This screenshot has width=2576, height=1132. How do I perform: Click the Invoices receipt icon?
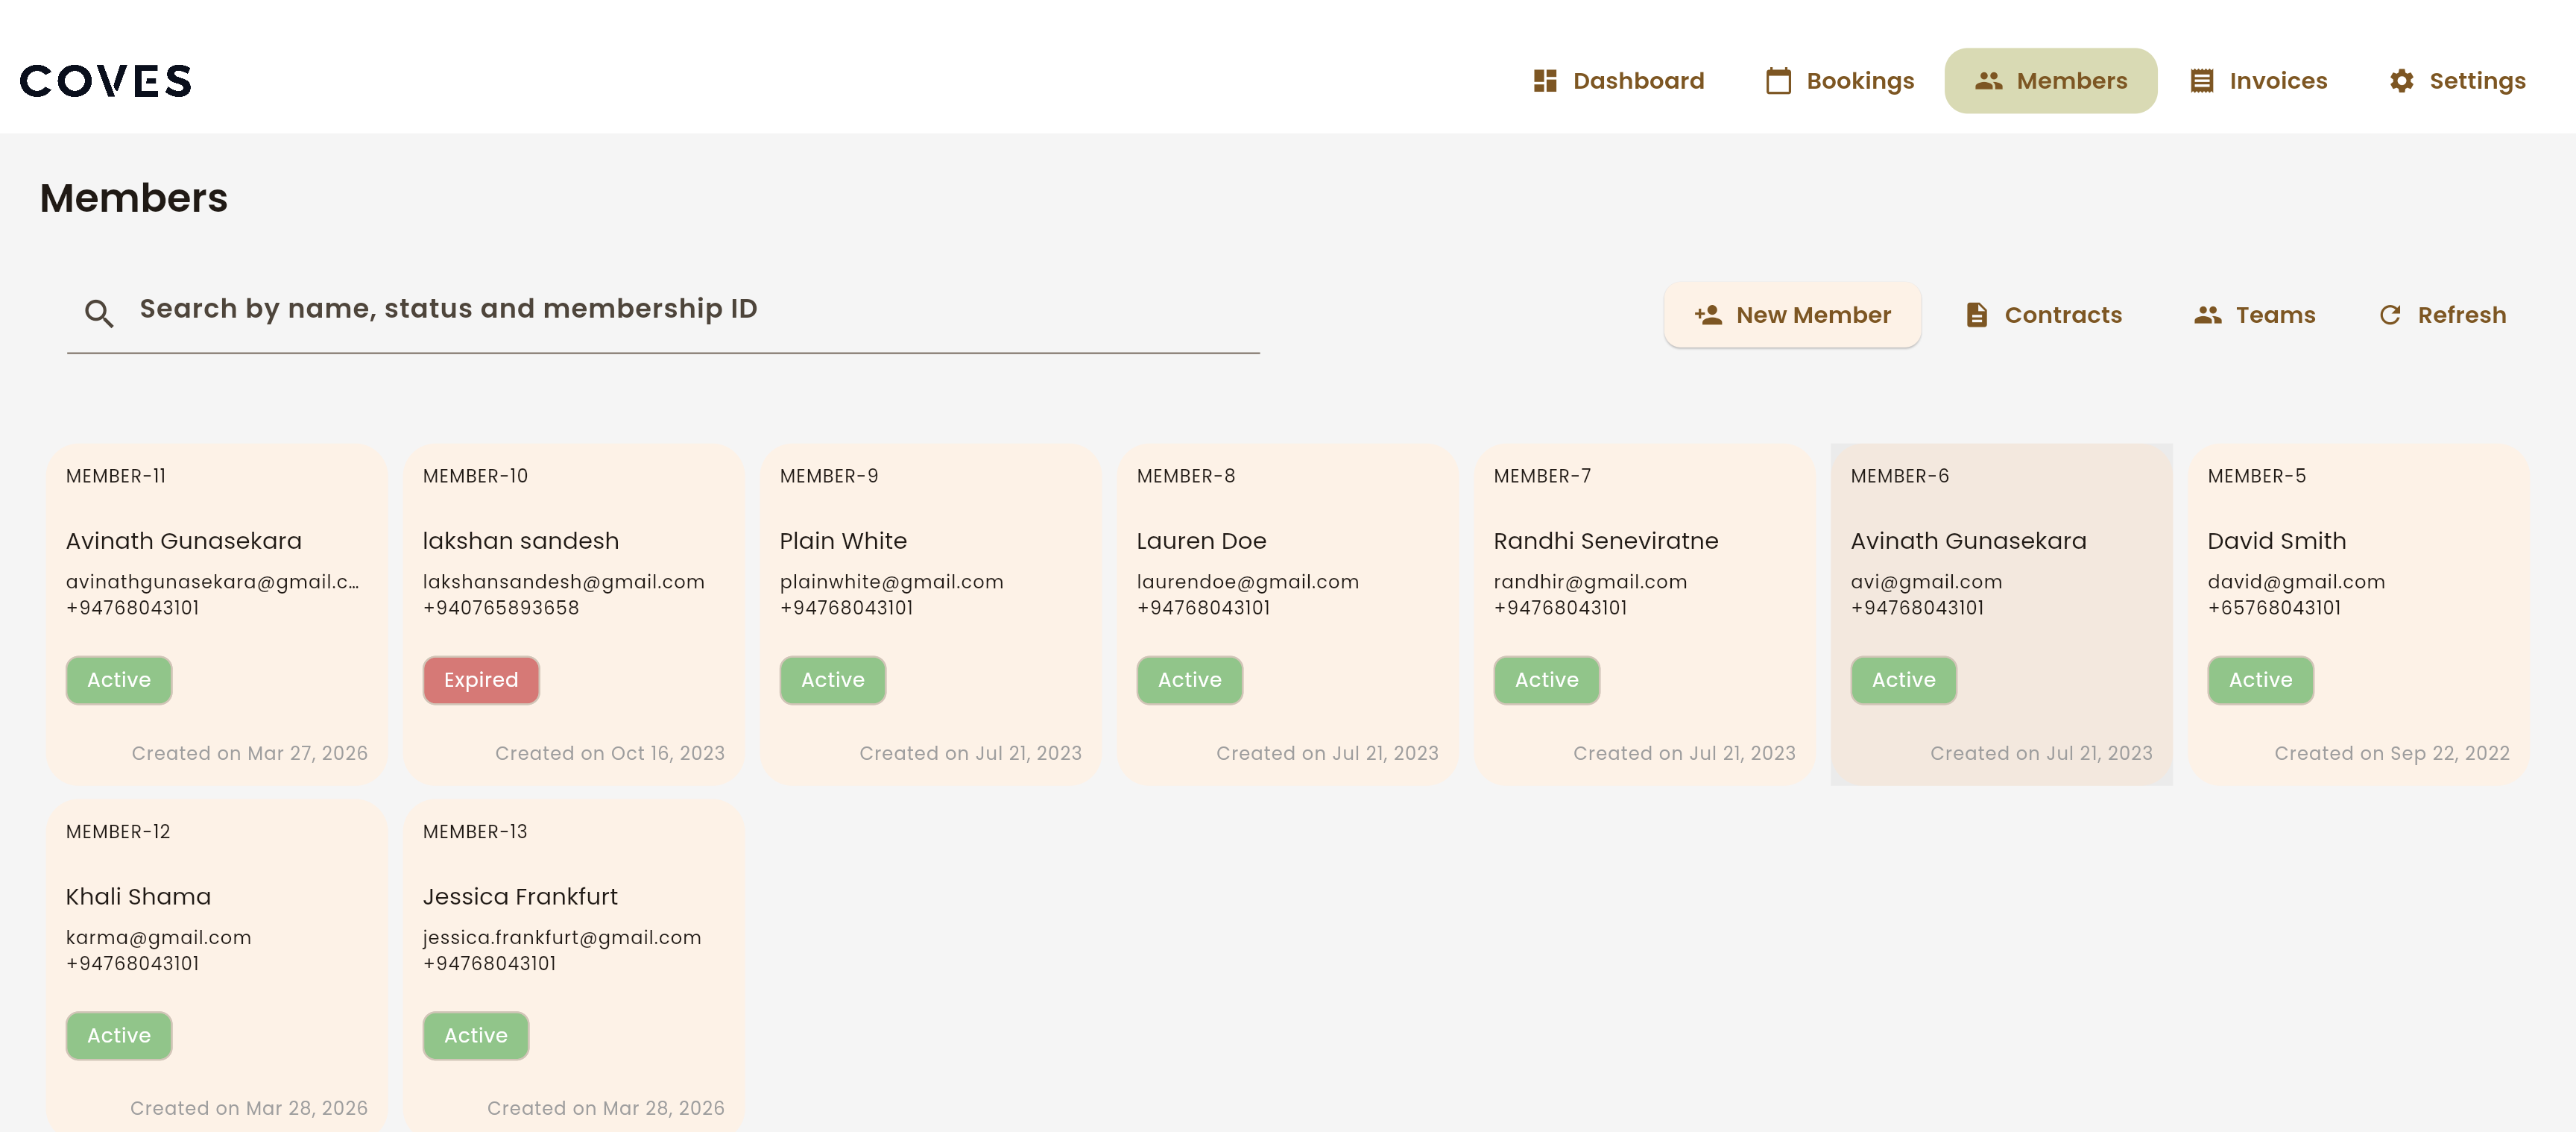(2201, 81)
